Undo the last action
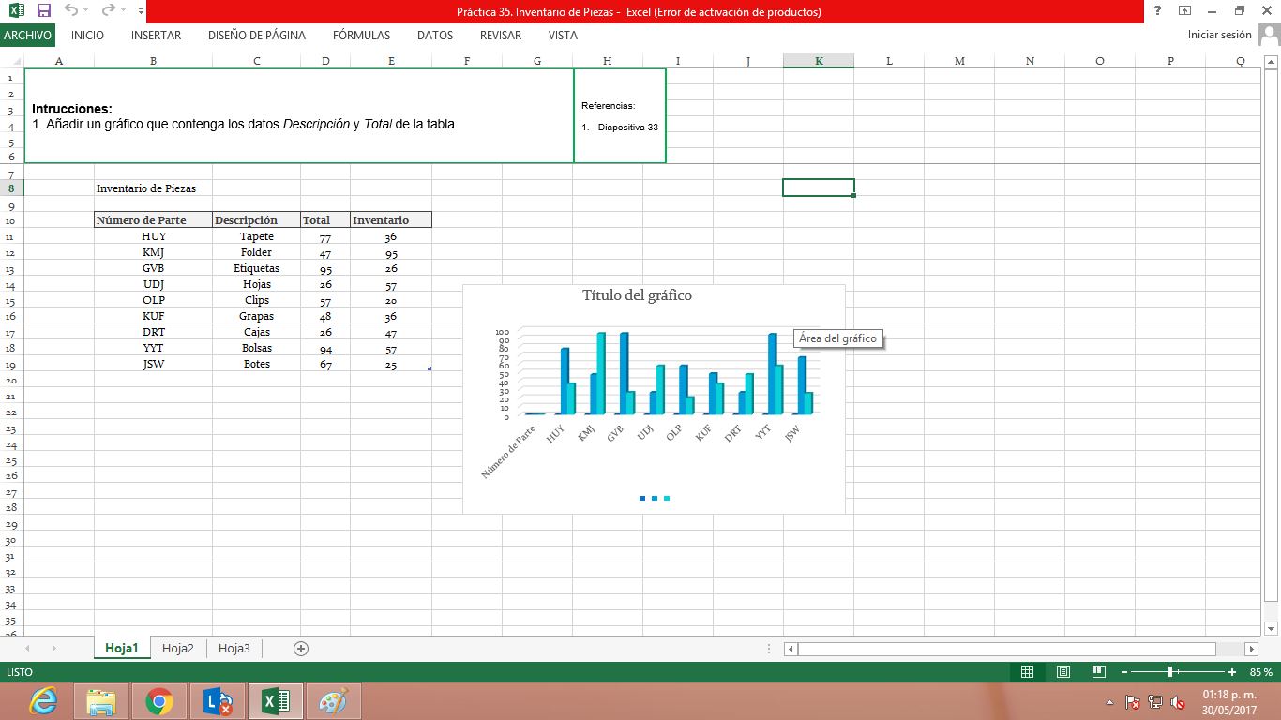The width and height of the screenshot is (1281, 720). 71,11
